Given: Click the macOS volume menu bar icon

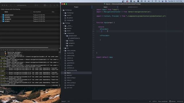Looking at the screenshot, I should [149, 1].
